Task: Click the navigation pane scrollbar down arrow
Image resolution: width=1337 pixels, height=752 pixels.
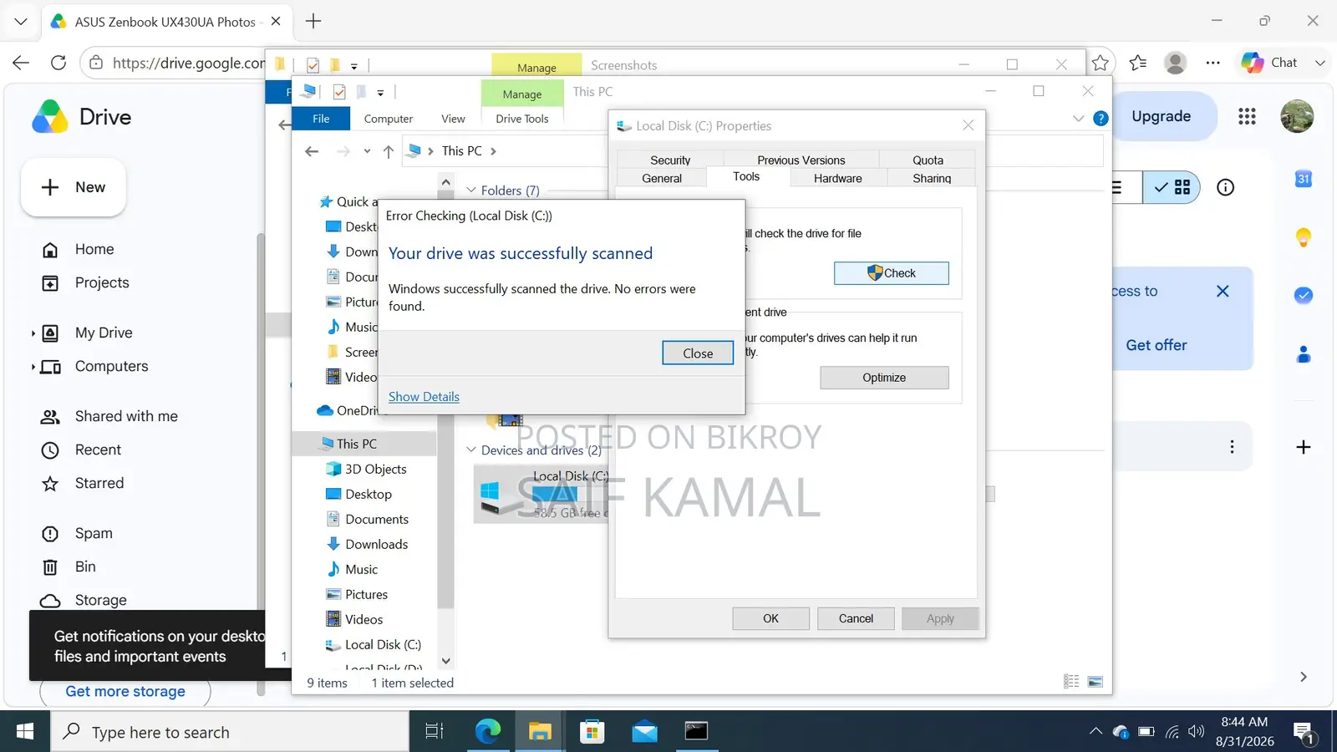Action: 446,661
